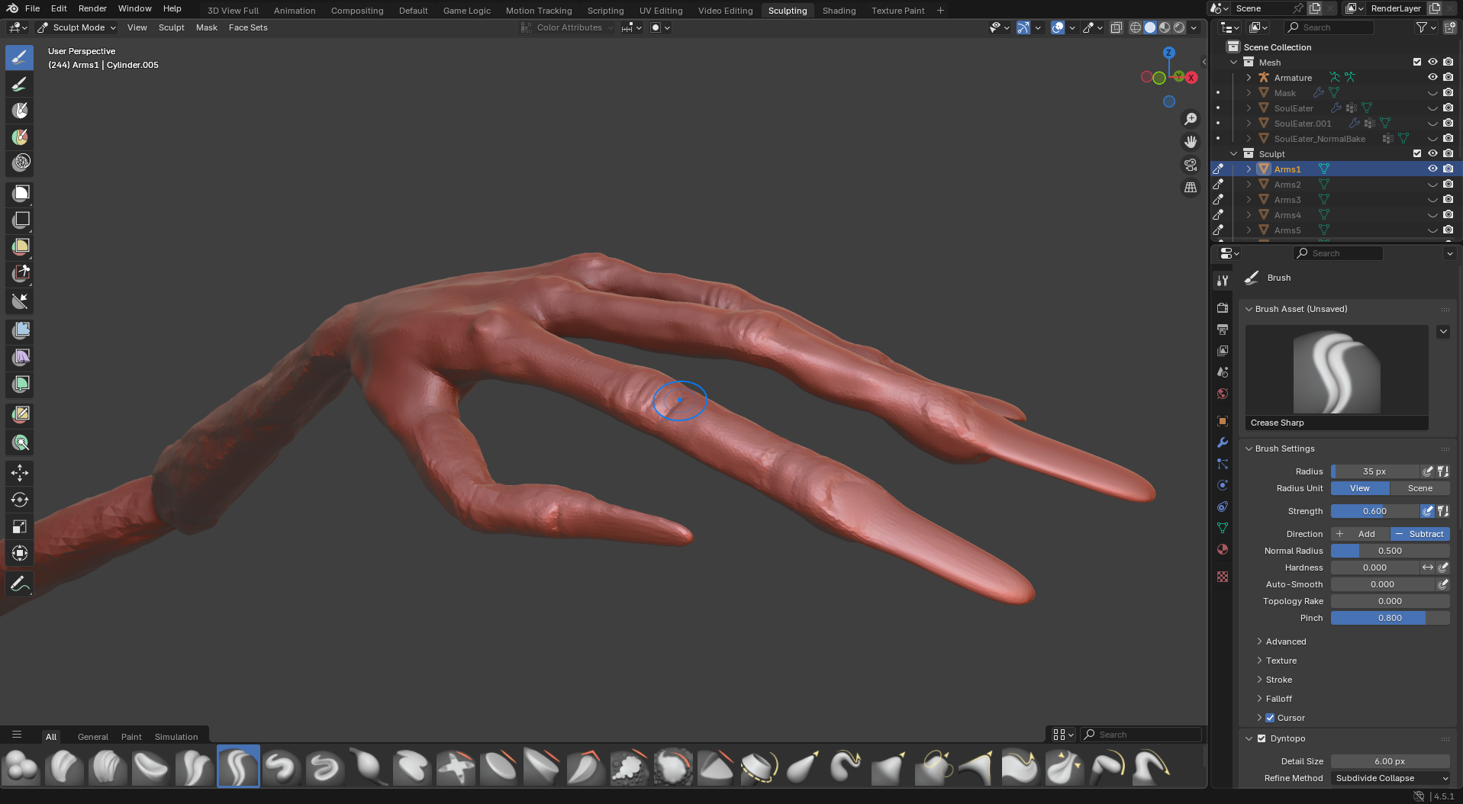Click the Strength 0.600 slider

1374,511
